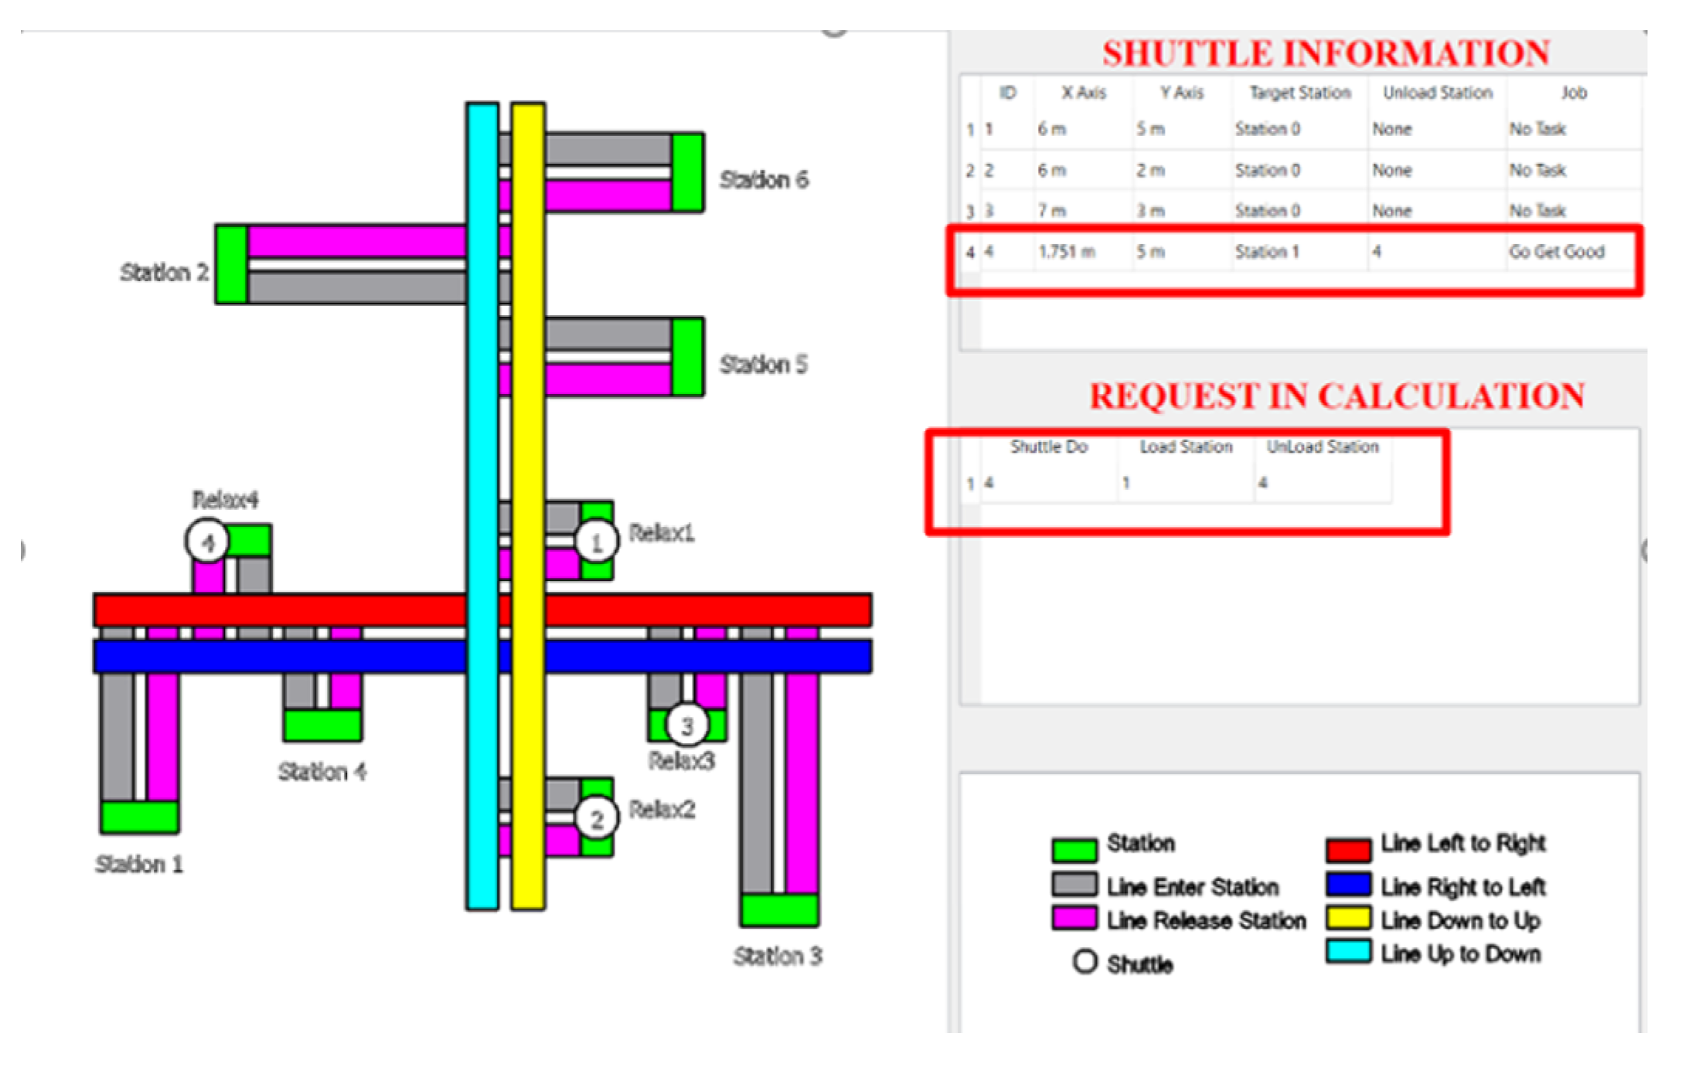Click cyan Line Up to Down legend swatch
Screen dimensions: 1682x1067
pos(1348,951)
